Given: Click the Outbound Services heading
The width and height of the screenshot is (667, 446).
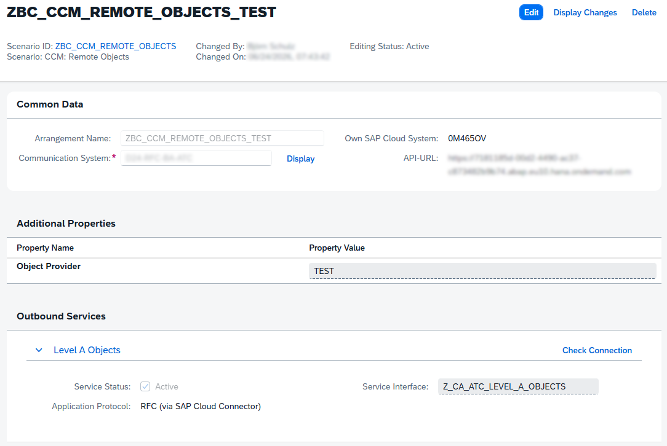Looking at the screenshot, I should pos(61,316).
